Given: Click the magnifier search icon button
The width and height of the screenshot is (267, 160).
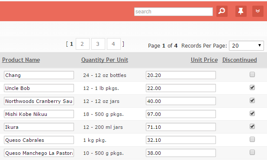Looking at the screenshot, I should [222, 11].
